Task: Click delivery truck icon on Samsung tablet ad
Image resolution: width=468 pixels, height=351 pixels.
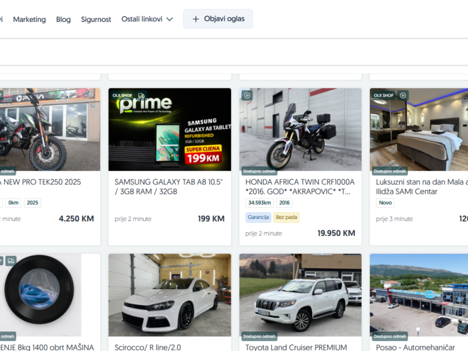Action: click(x=141, y=95)
